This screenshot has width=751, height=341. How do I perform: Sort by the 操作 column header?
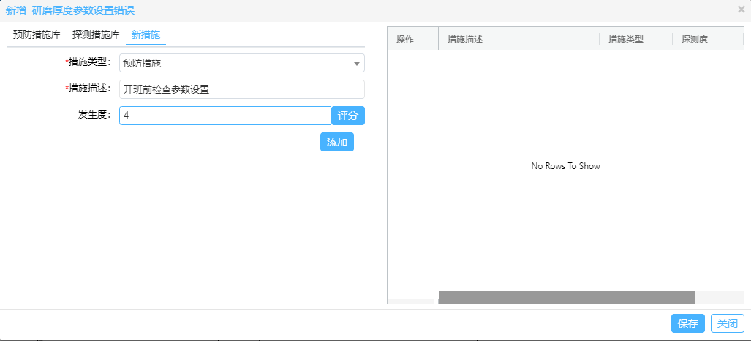pos(405,40)
